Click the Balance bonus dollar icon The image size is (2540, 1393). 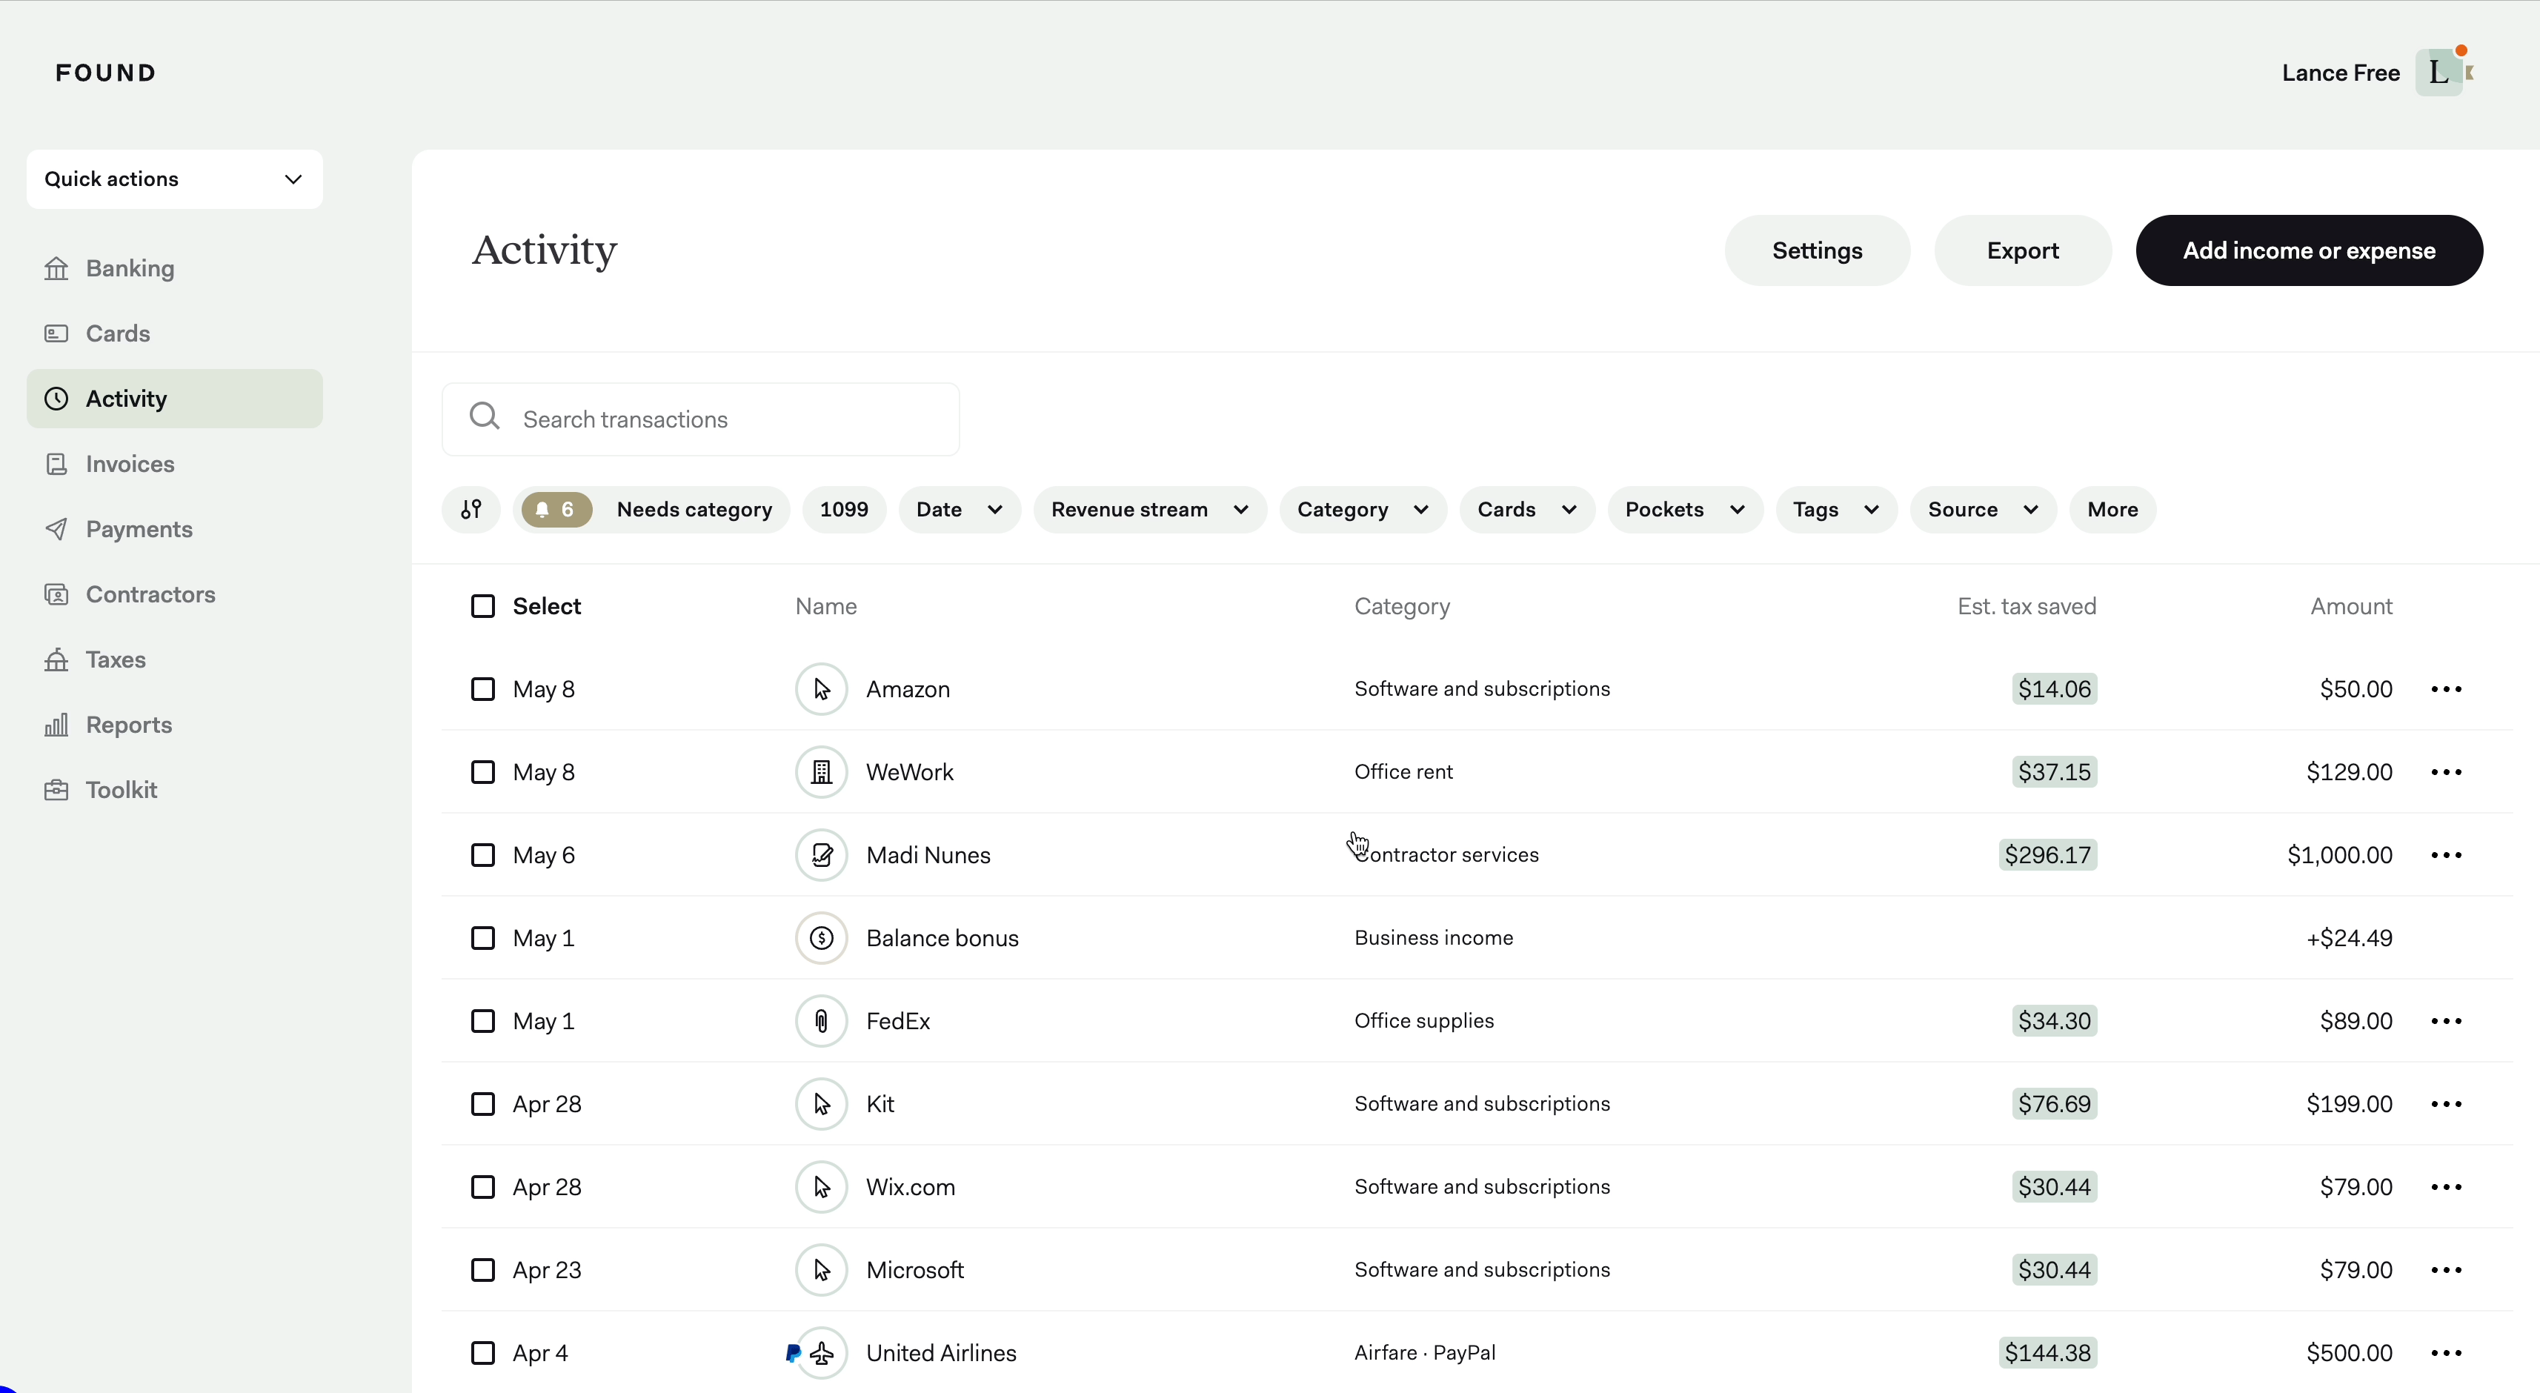click(x=822, y=939)
